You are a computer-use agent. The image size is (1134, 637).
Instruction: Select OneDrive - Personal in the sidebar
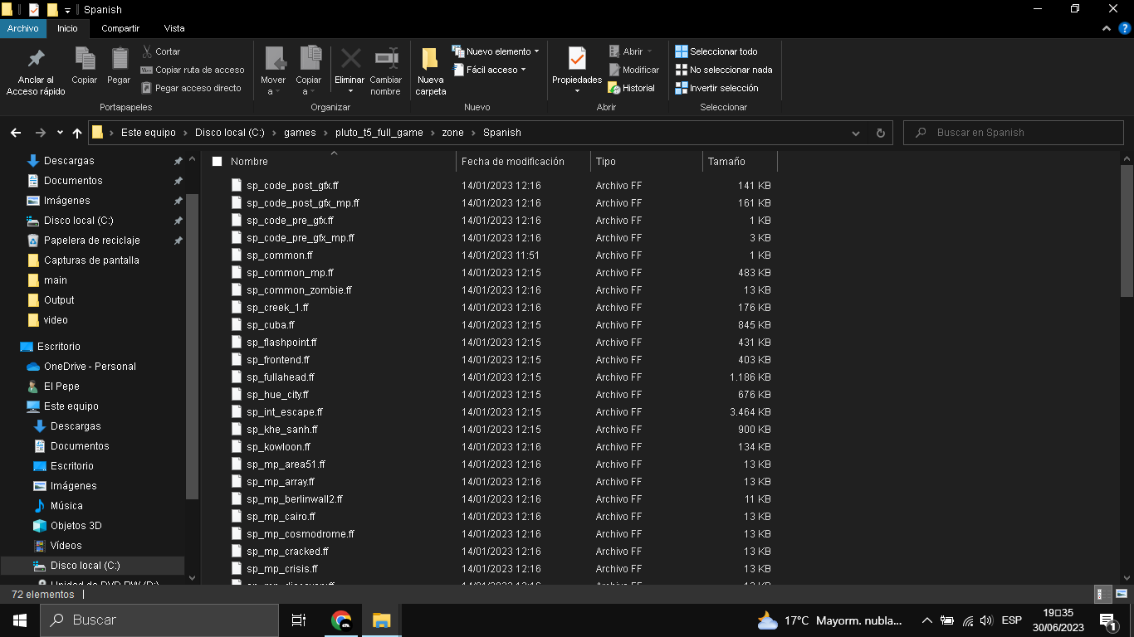coord(90,367)
